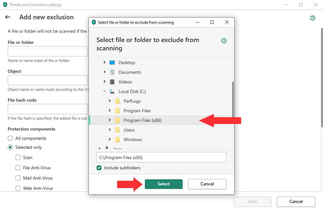Screen dimensions: 323x212
Task: Open help icon in the Select file dialog
Action: click(x=224, y=41)
